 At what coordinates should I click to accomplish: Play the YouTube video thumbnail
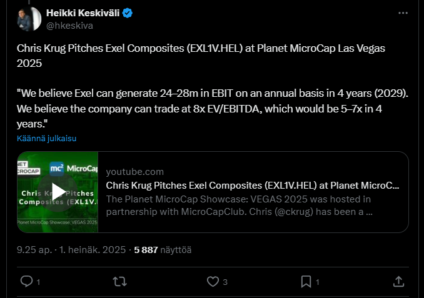[58, 192]
